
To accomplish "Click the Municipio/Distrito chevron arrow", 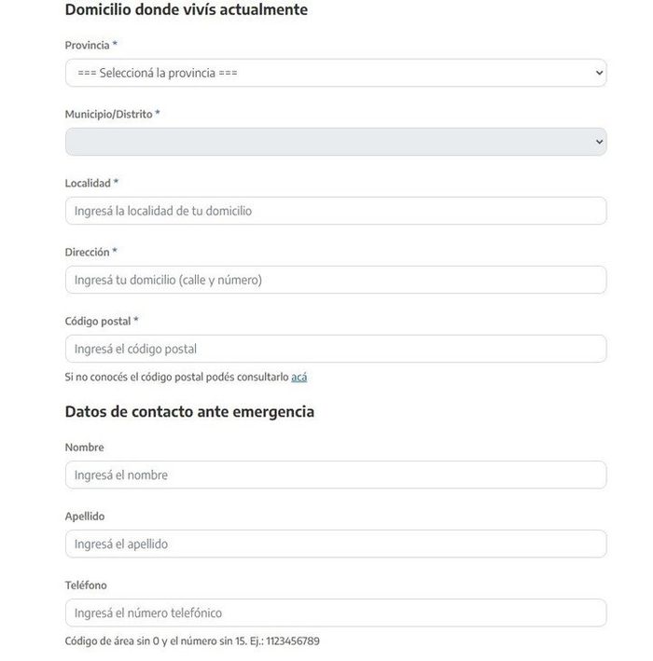I will 599,142.
